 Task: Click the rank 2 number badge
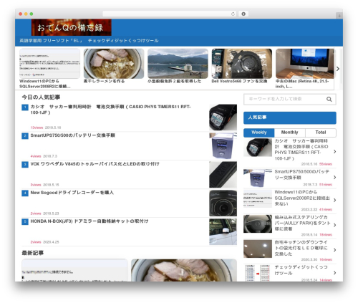tap(25, 136)
